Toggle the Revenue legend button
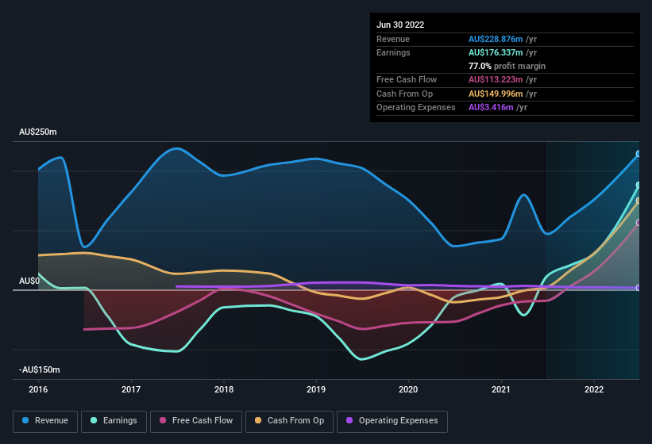Screen dimensions: 652x444 coord(45,421)
